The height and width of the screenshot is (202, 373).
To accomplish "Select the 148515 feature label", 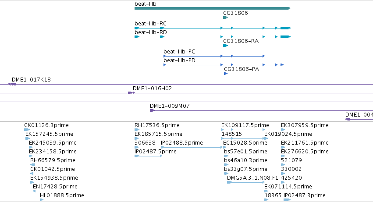I will (232, 134).
